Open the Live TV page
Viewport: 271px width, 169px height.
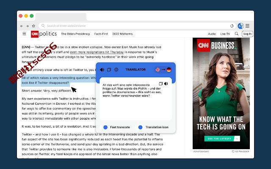click(225, 34)
